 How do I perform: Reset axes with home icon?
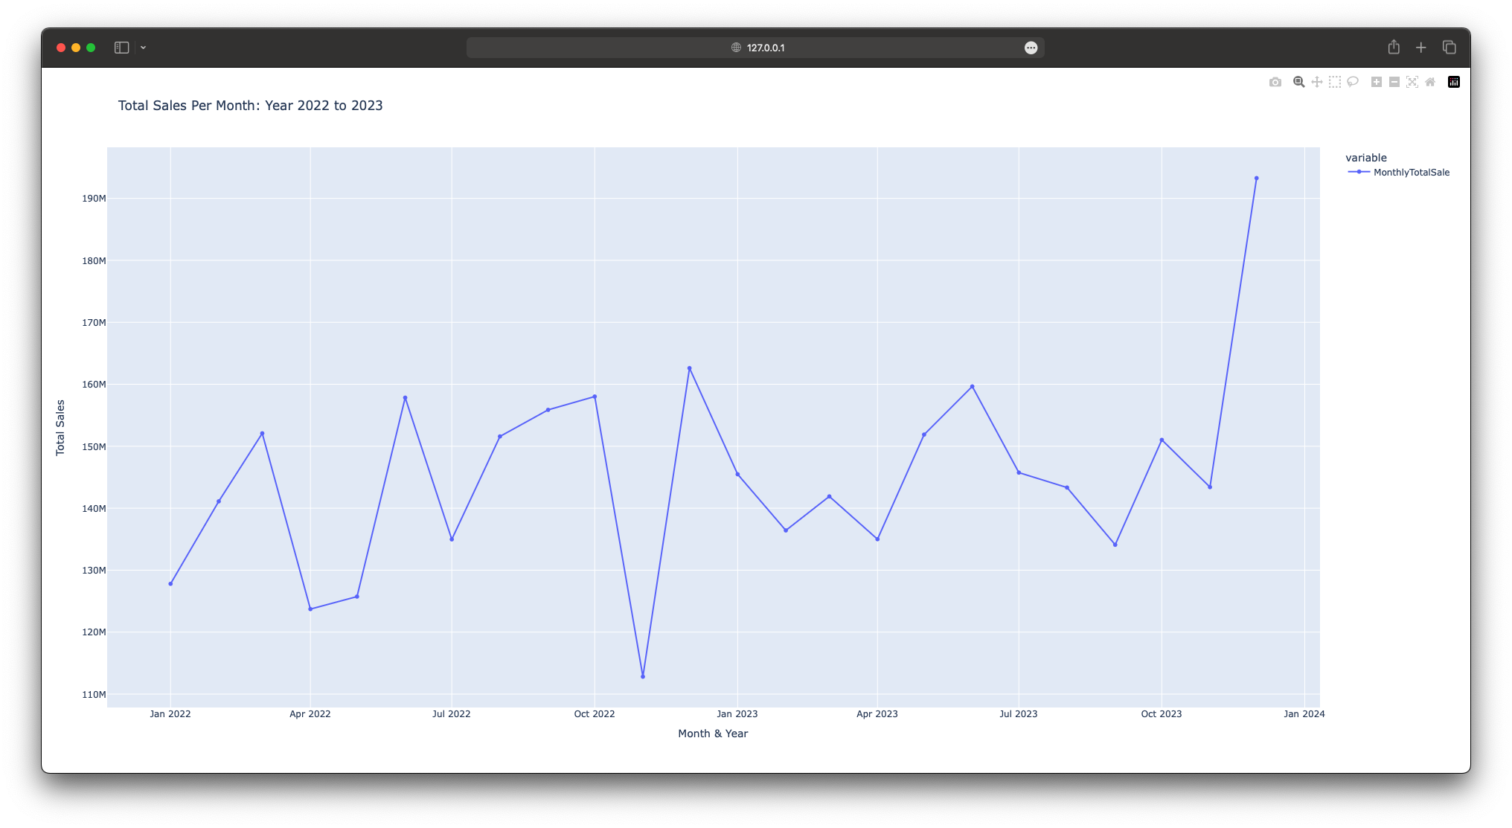point(1429,82)
